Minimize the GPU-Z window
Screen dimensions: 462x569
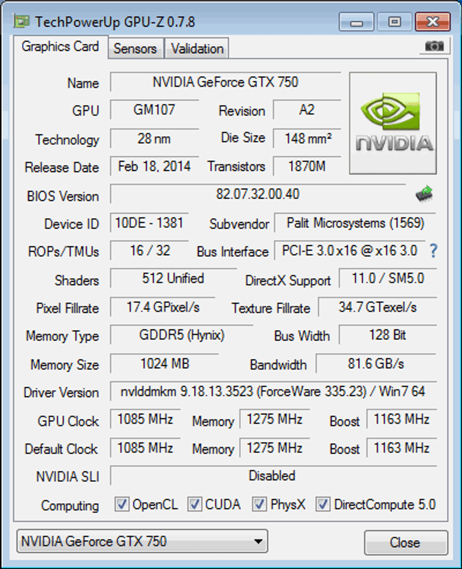[356, 23]
